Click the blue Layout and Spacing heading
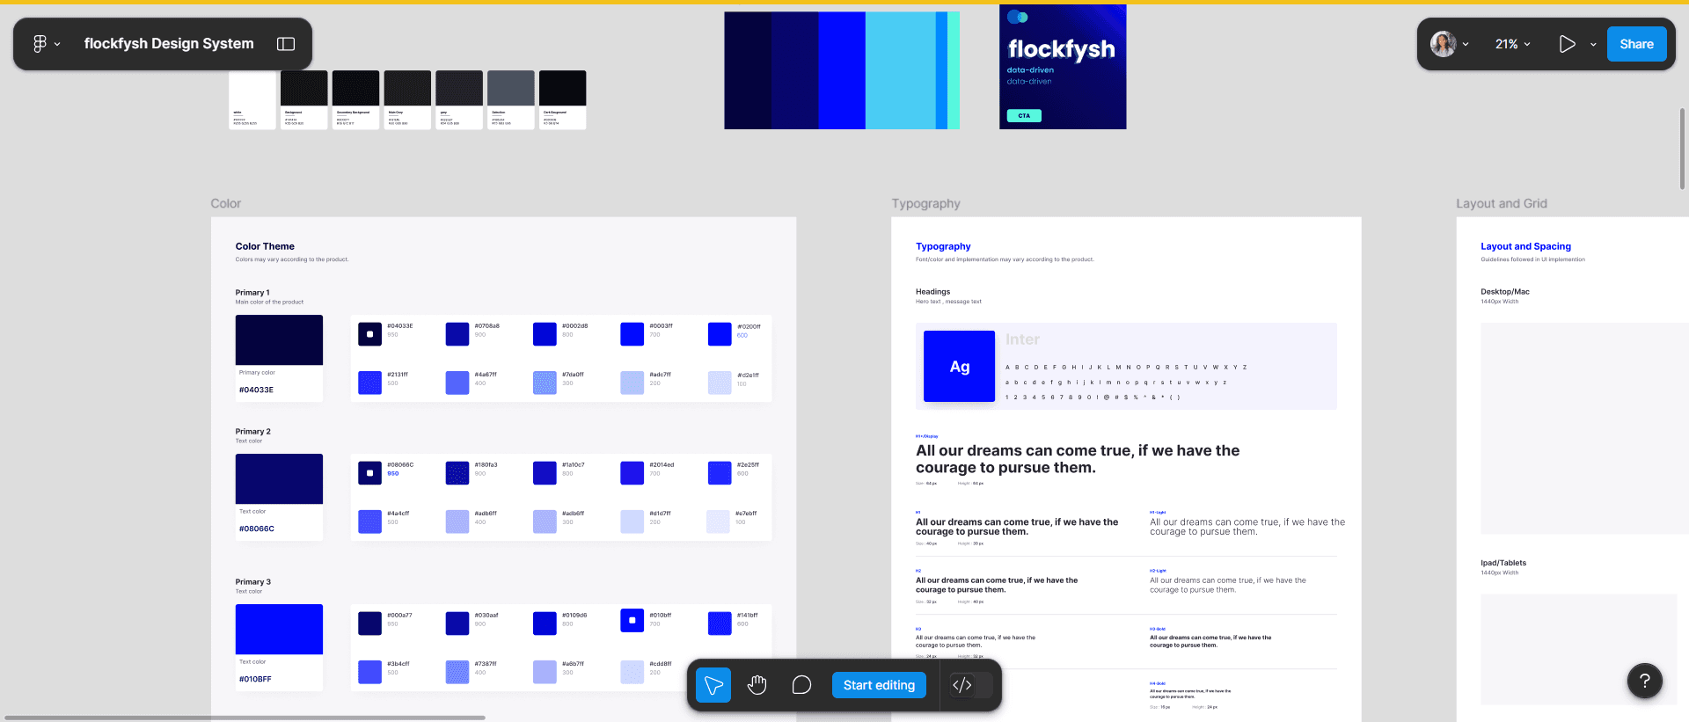This screenshot has width=1689, height=722. tap(1525, 246)
